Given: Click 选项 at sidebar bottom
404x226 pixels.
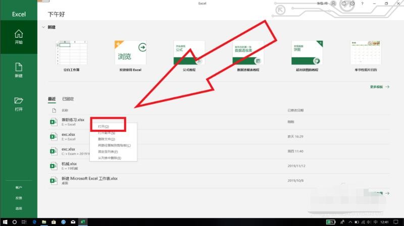Looking at the screenshot, I should 19,208.
